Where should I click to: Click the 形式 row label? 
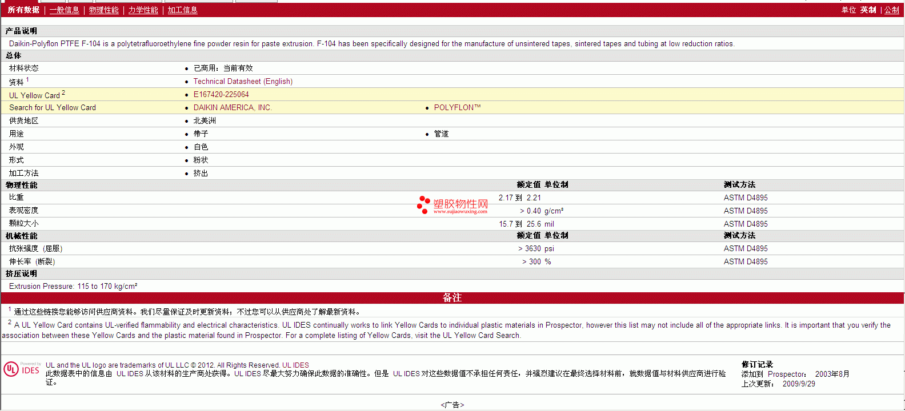(x=17, y=160)
